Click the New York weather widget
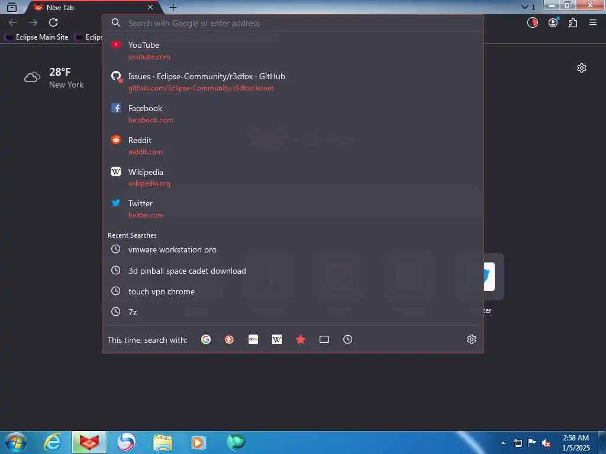The height and width of the screenshot is (454, 606). [54, 77]
